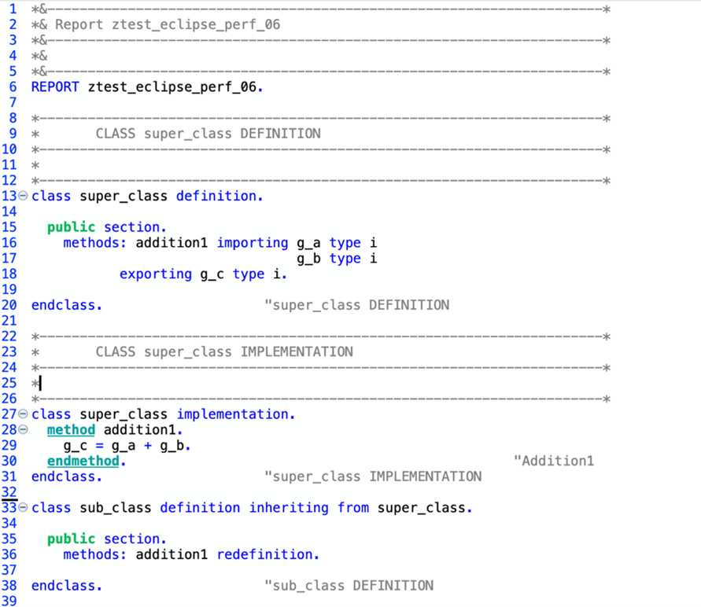
Task: Click the '"super_class DEFINITION' trailing comment
Action: tap(356, 304)
